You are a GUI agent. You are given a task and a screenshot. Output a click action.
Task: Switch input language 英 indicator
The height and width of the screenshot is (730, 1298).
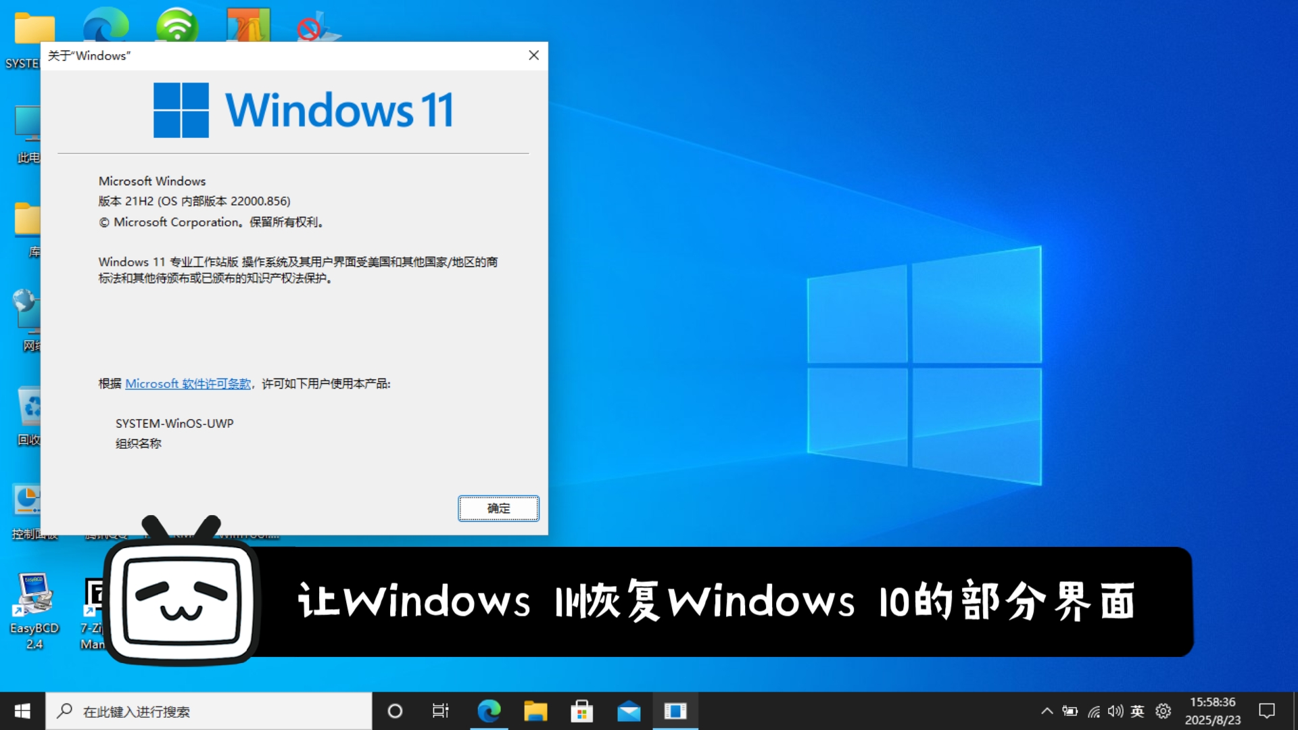(x=1138, y=711)
